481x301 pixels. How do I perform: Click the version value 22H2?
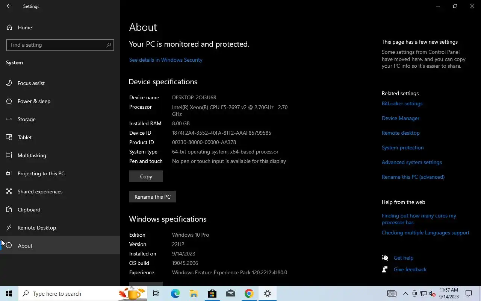point(178,244)
